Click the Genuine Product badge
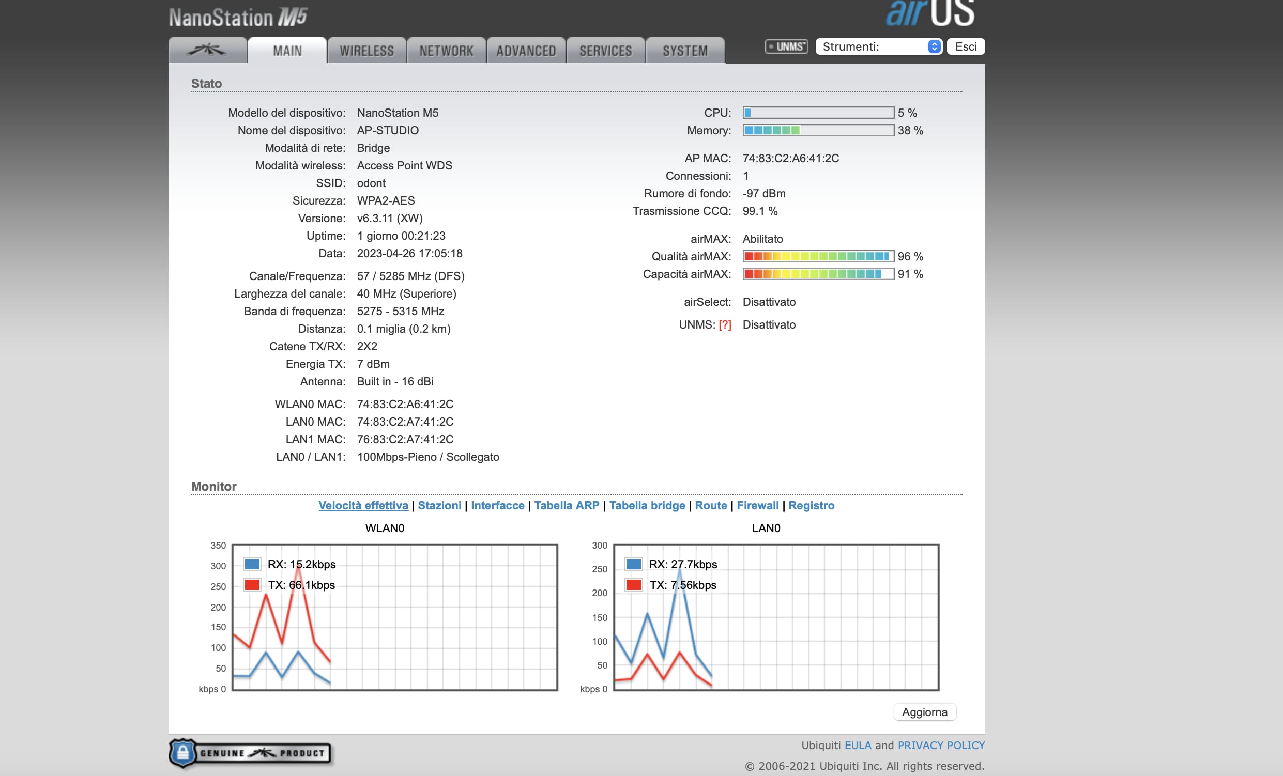 (250, 753)
